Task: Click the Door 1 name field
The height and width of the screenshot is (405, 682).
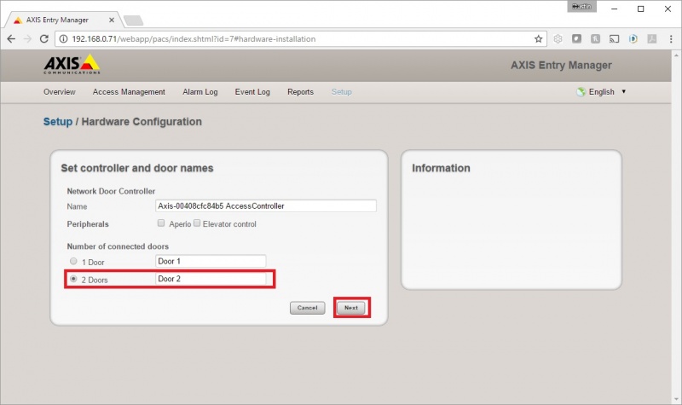Action: [x=211, y=261]
